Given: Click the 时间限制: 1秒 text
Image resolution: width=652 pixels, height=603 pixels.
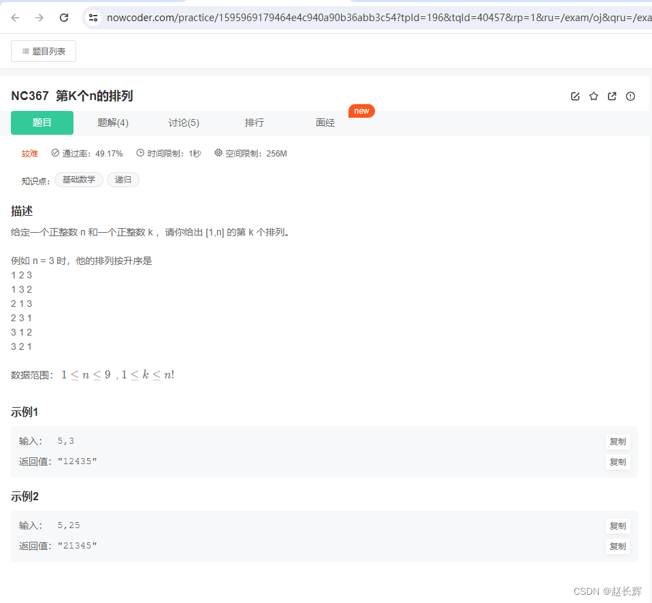Looking at the screenshot, I should point(174,154).
